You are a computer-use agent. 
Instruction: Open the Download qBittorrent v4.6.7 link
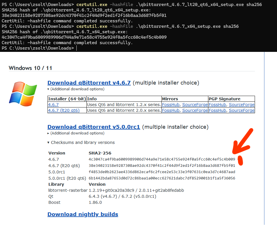click(x=89, y=83)
